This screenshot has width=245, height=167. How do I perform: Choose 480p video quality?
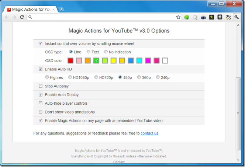[120, 77]
